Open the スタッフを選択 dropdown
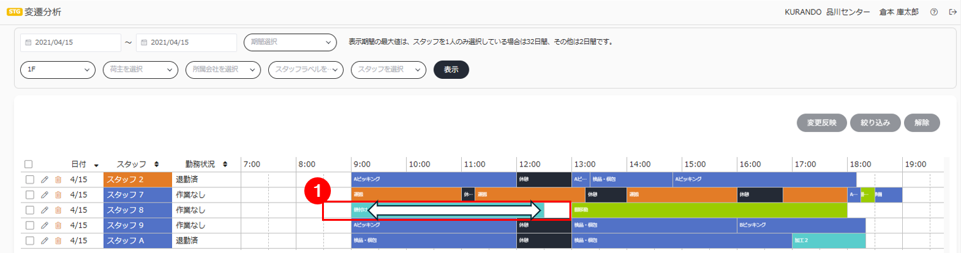This screenshot has height=253, width=961. 388,69
